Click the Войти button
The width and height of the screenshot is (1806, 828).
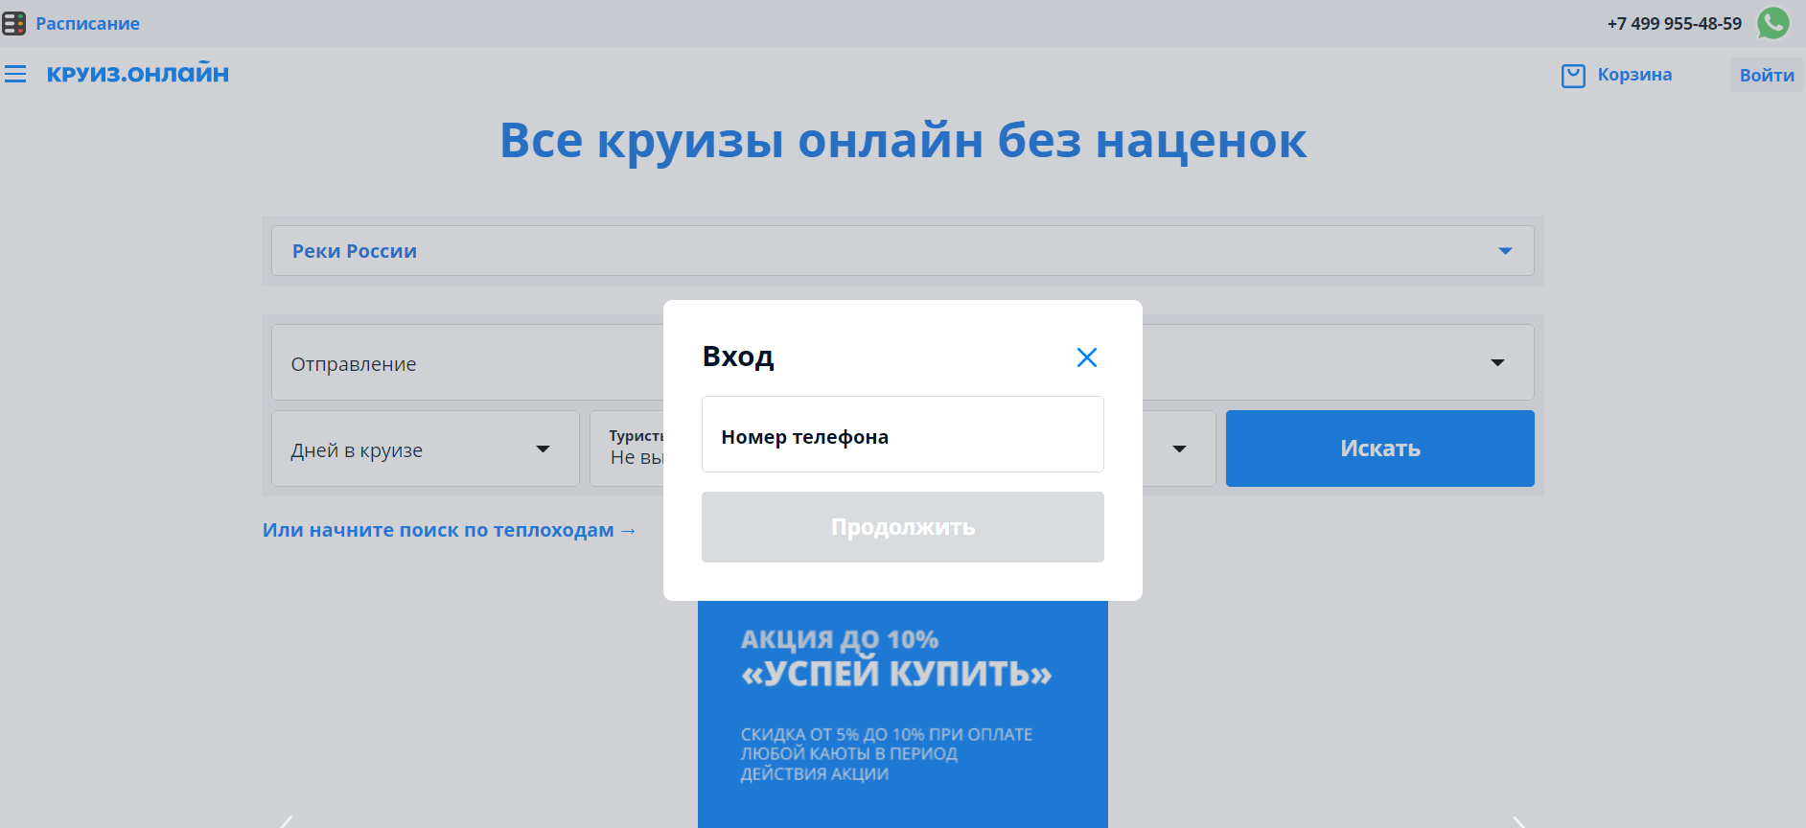tap(1767, 75)
